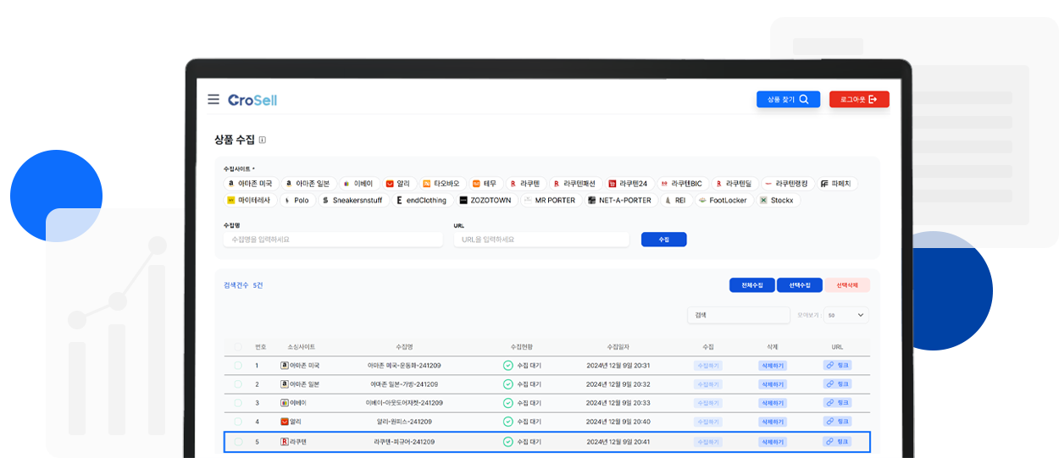Click the 상품 찾기 search button
This screenshot has width=1059, height=458.
(x=788, y=100)
